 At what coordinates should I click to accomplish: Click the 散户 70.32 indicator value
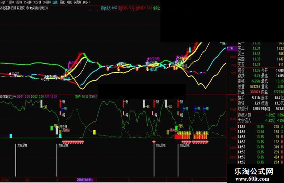pos(82,96)
